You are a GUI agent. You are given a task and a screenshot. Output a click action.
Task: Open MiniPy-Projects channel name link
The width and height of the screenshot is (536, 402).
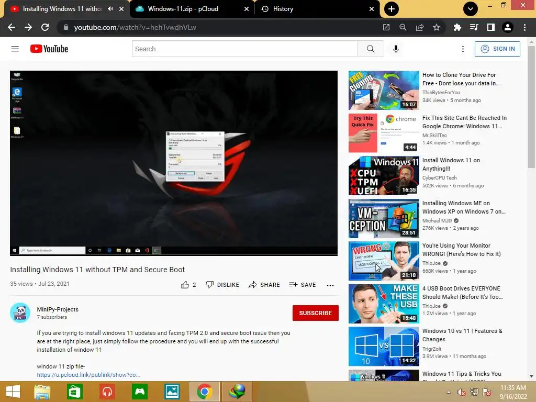point(58,309)
